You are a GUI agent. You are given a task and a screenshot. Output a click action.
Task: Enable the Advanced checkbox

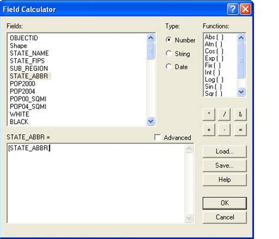(x=157, y=137)
